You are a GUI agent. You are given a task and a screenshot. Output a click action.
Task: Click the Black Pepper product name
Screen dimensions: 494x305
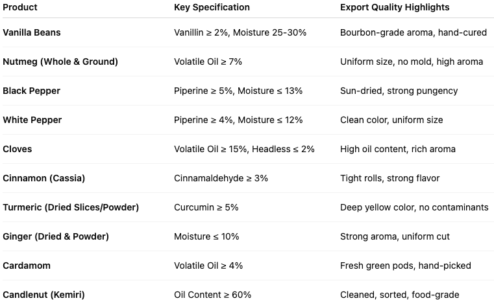[x=31, y=91]
